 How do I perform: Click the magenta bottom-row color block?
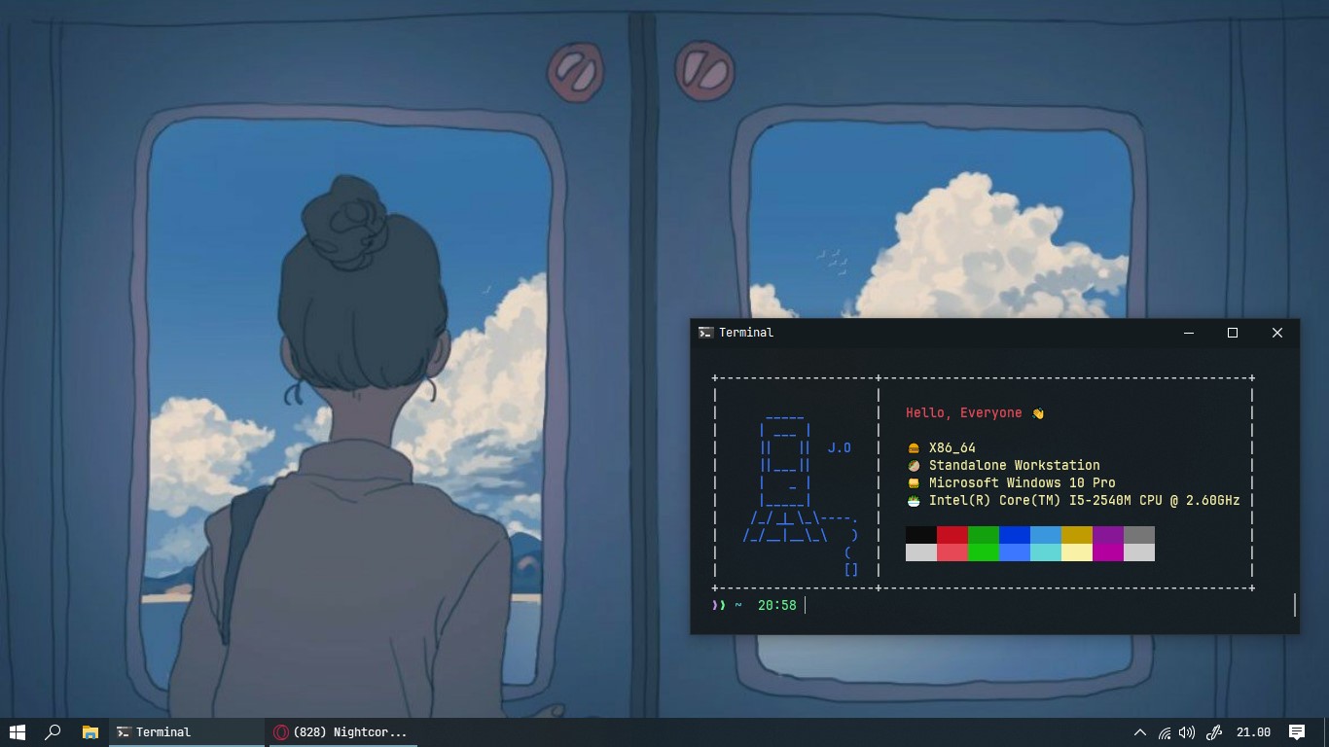pyautogui.click(x=1108, y=552)
